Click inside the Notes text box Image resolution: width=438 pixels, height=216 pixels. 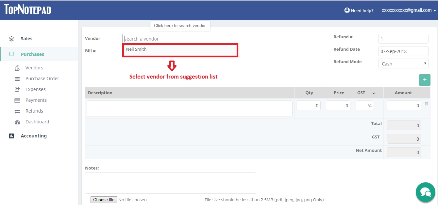(170, 183)
